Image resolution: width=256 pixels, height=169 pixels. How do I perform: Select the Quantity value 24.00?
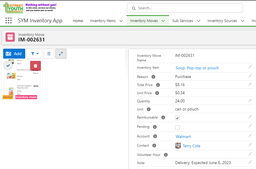180,101
